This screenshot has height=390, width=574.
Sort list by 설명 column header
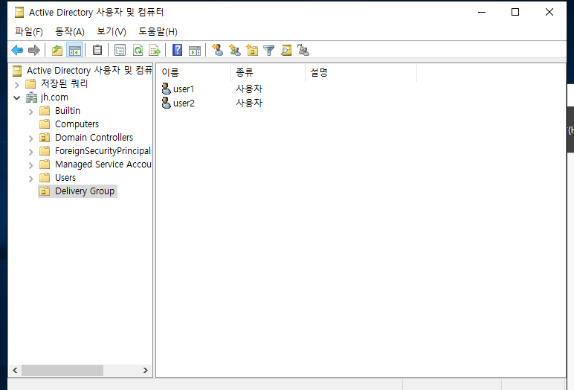click(361, 72)
